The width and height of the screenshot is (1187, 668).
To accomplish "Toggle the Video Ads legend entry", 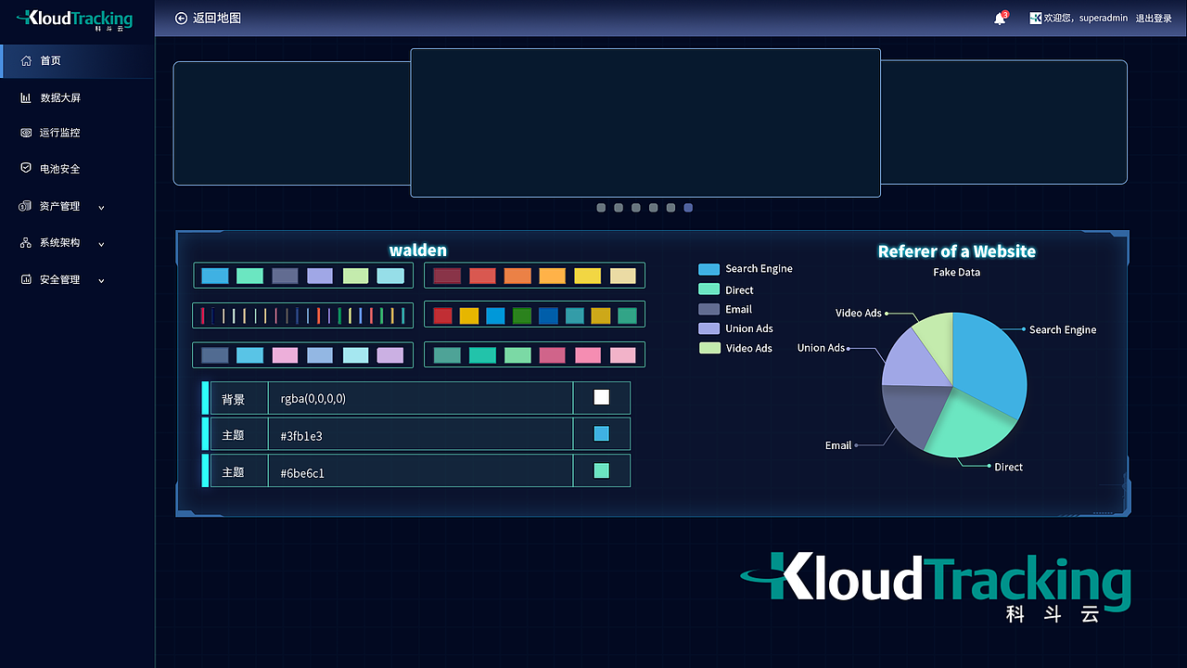I will pyautogui.click(x=735, y=348).
